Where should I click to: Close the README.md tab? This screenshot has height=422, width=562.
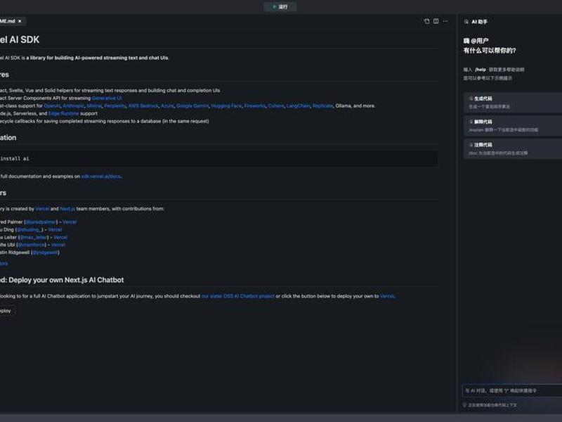(20, 21)
